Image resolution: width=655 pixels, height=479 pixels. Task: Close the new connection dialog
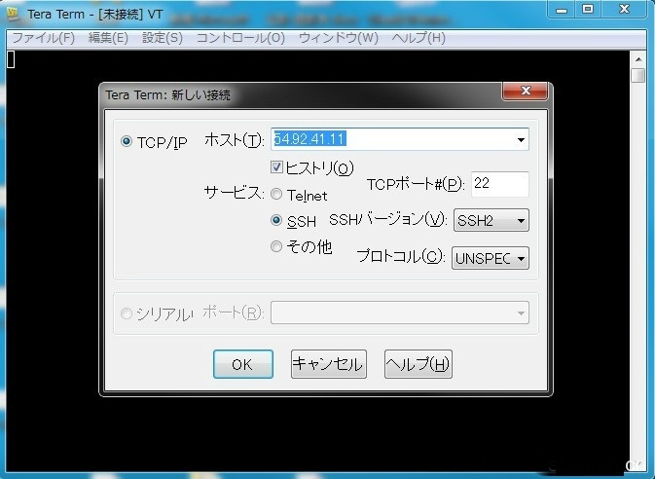(x=526, y=92)
